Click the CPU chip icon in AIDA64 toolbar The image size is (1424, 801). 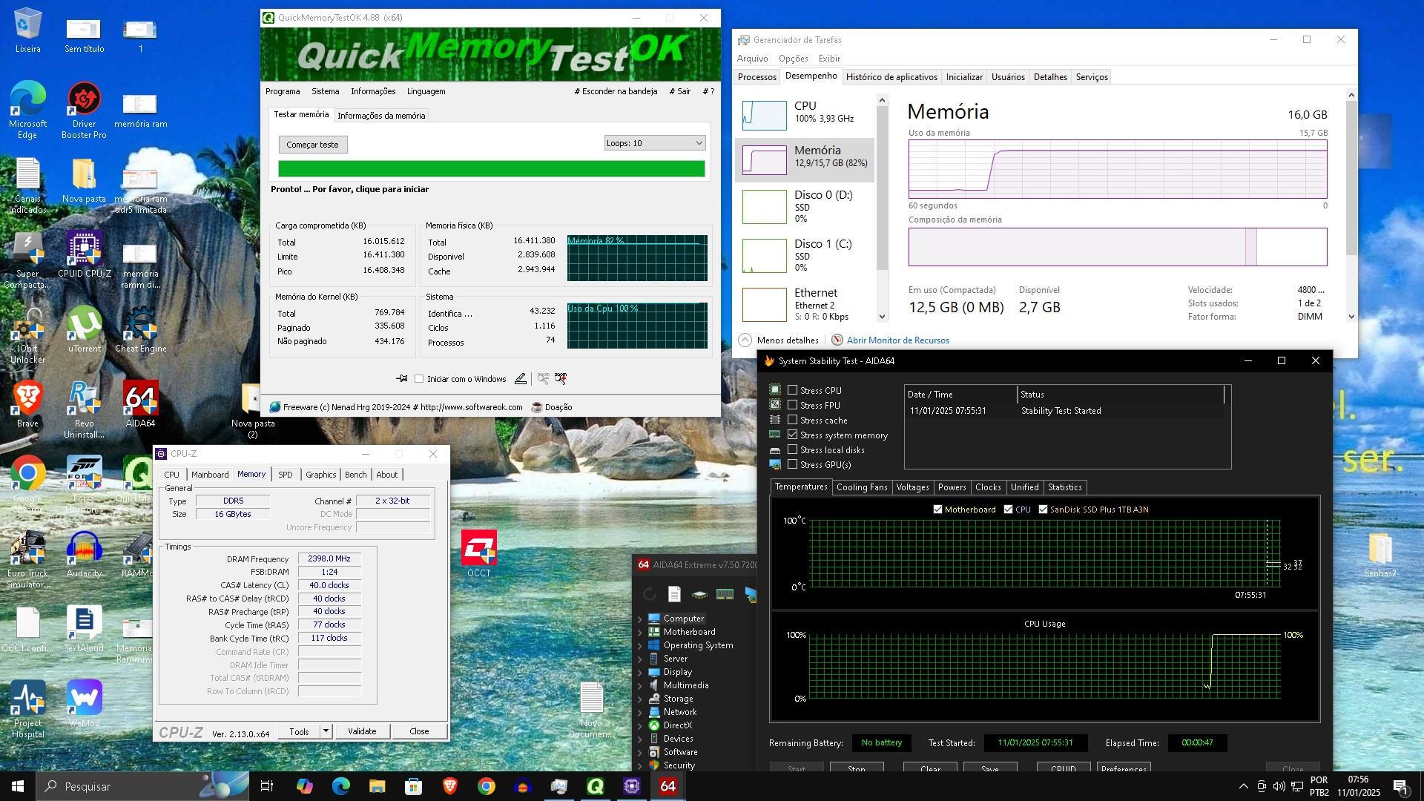tap(699, 594)
